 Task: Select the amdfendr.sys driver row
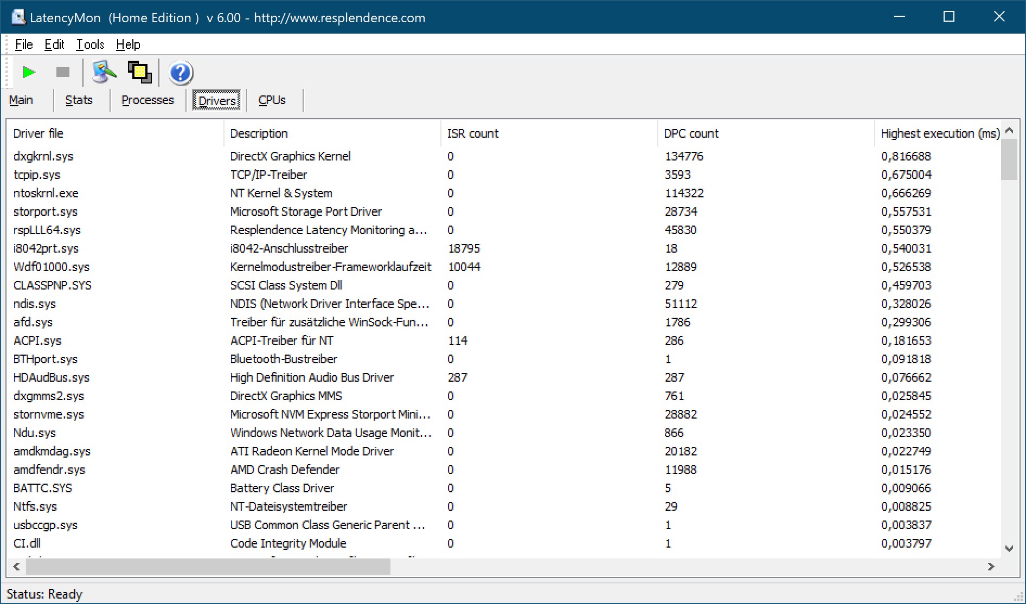pyautogui.click(x=504, y=470)
